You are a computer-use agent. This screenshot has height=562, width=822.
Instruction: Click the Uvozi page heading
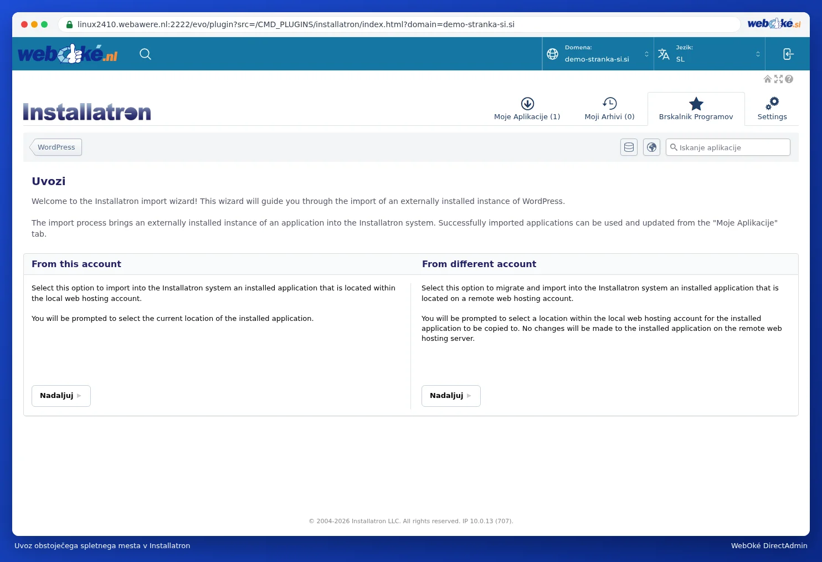click(x=49, y=181)
